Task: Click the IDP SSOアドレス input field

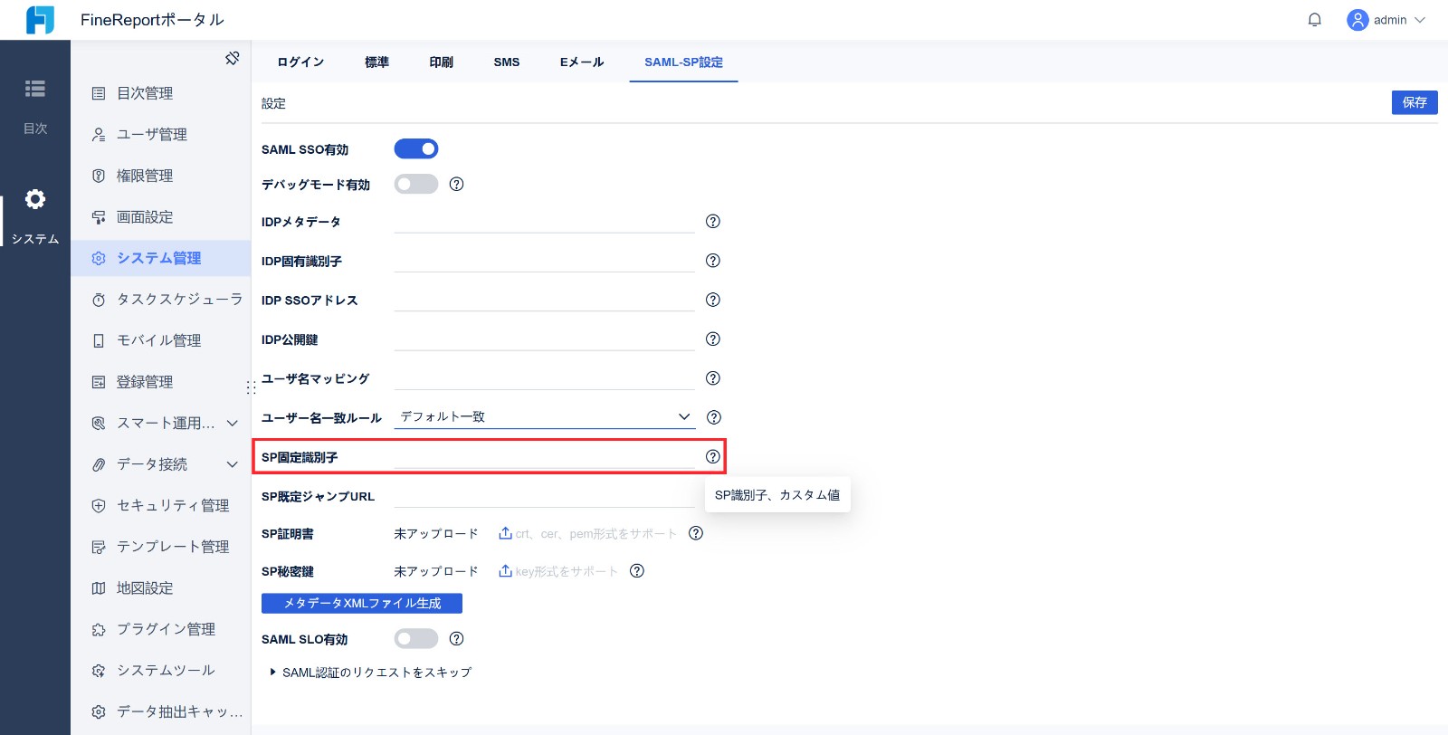Action: [544, 301]
